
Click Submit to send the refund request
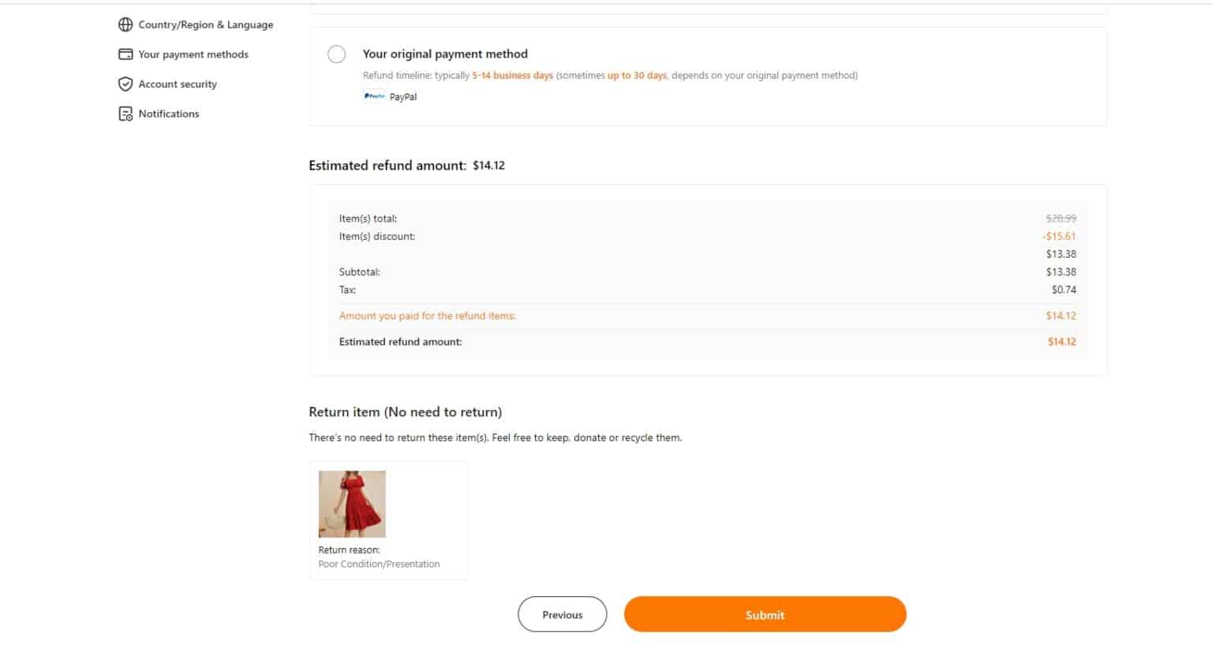pyautogui.click(x=764, y=614)
